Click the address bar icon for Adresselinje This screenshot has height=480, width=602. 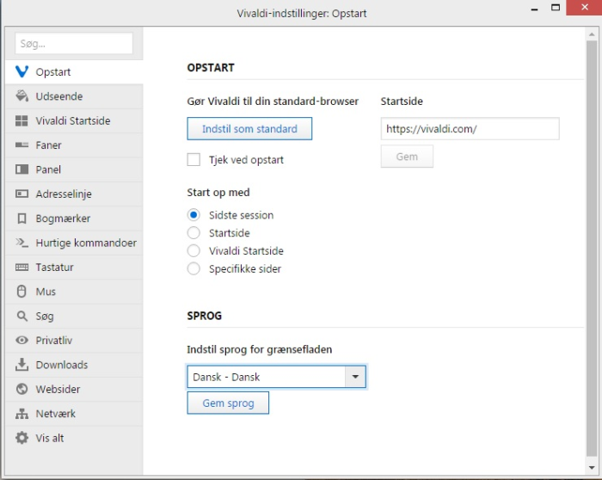click(x=21, y=194)
